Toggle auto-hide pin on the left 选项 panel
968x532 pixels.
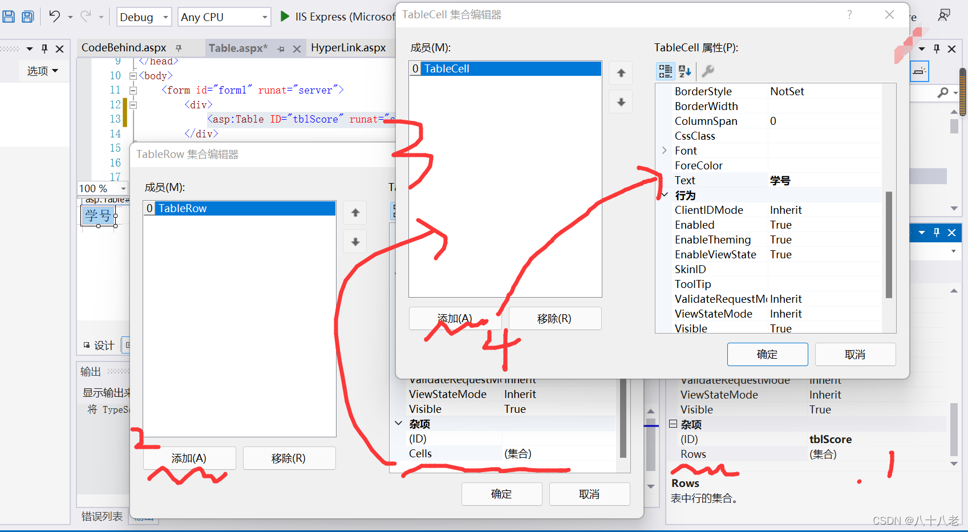(44, 49)
